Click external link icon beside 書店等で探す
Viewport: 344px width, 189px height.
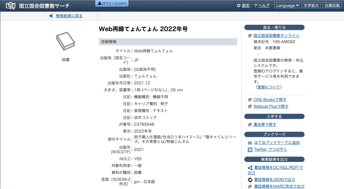pos(250,125)
